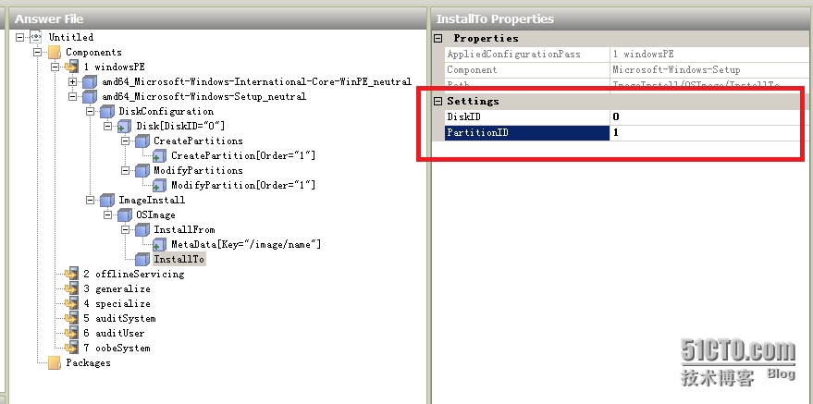Select the 2 offlineServicing label
Viewport: 813px width, 404px height.
point(134,274)
